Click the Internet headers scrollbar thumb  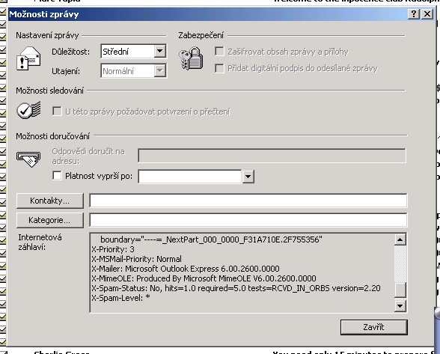(400, 290)
